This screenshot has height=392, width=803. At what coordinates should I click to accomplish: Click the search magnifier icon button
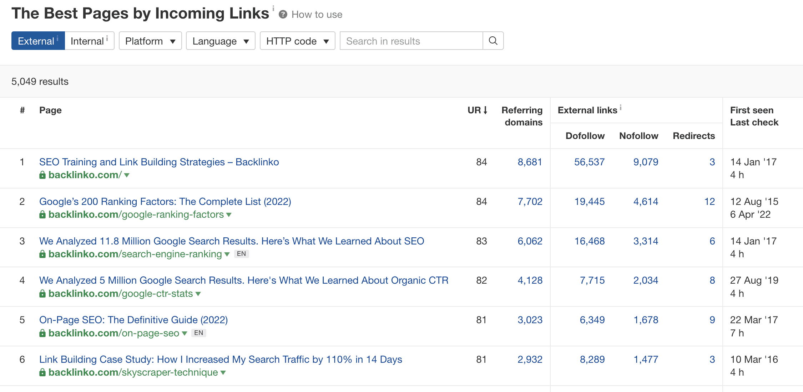(x=493, y=41)
